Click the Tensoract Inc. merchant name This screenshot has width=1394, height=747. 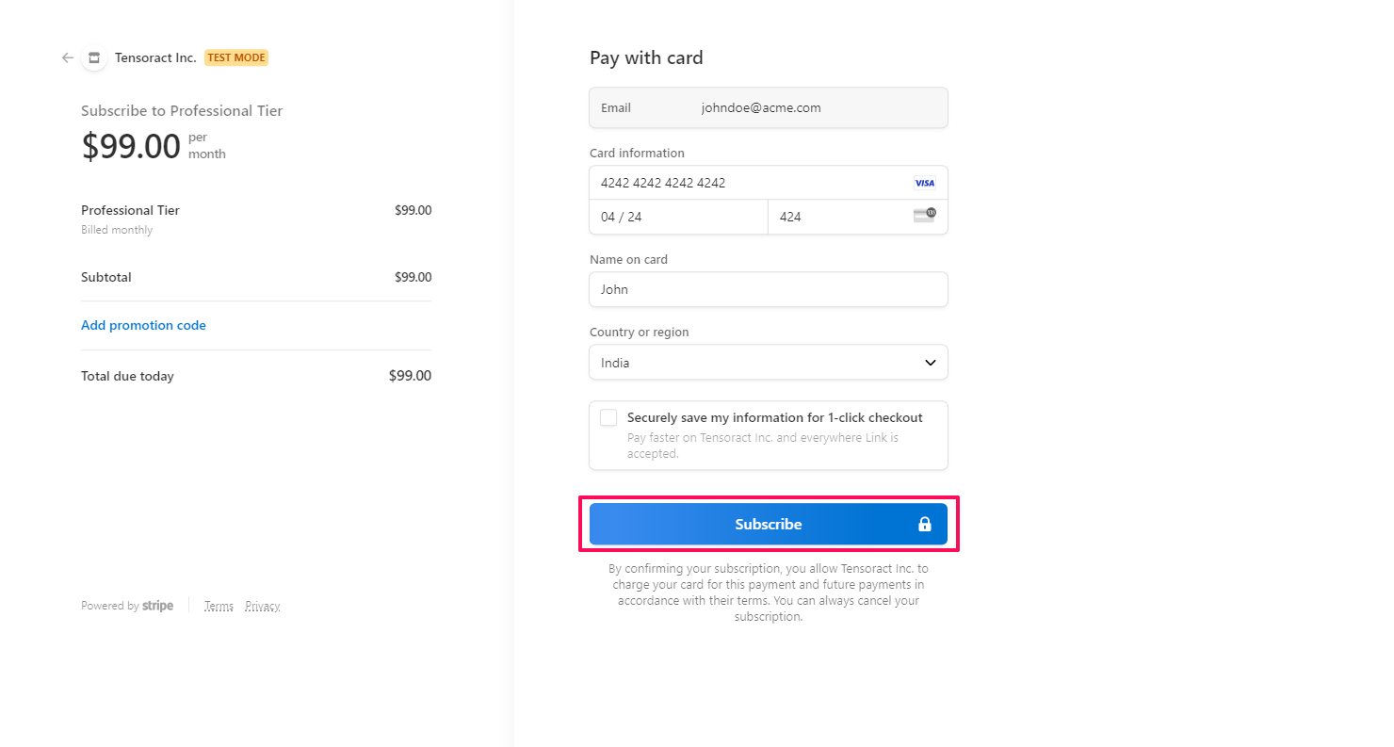[155, 57]
